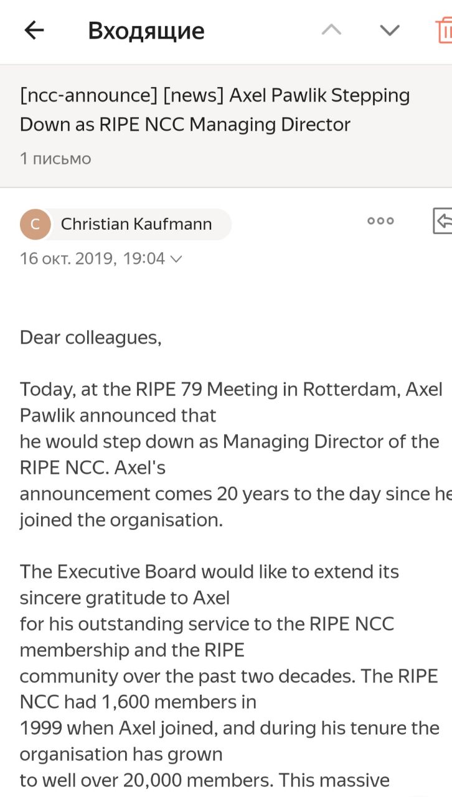Tap the line mentioning RIPE 79 Meeting in Rotterdam
Screen dimensions: 452x797
point(231,389)
